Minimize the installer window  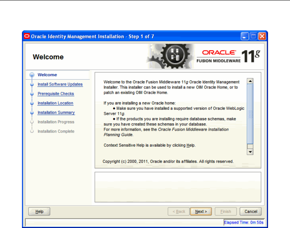click(x=244, y=36)
